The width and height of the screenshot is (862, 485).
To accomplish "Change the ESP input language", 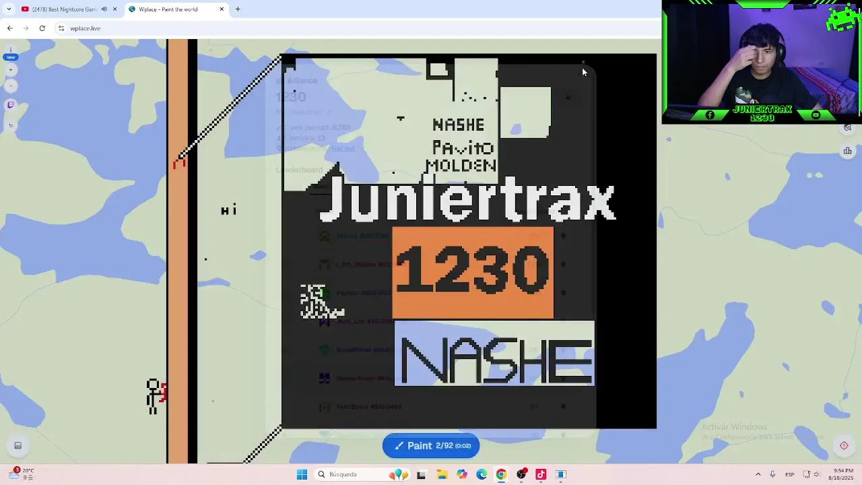I will point(789,474).
